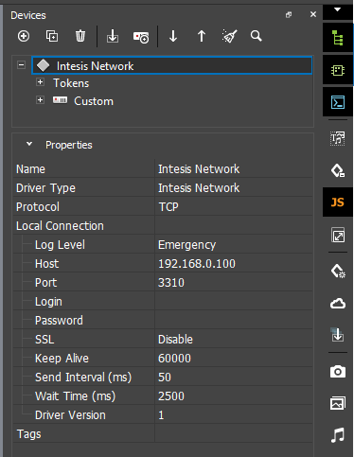Expand the Custom tree node

40,100
